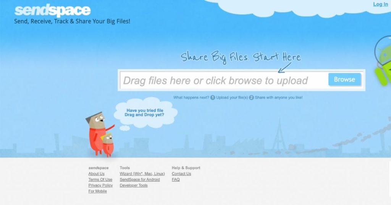Click the drag files upload field
Image resolution: width=391 pixels, height=205 pixels.
(224, 80)
